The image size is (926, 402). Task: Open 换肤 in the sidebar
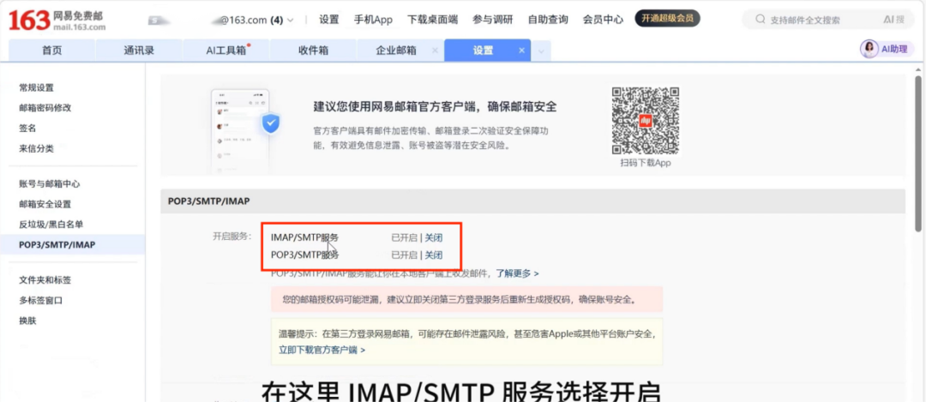pyautogui.click(x=27, y=321)
